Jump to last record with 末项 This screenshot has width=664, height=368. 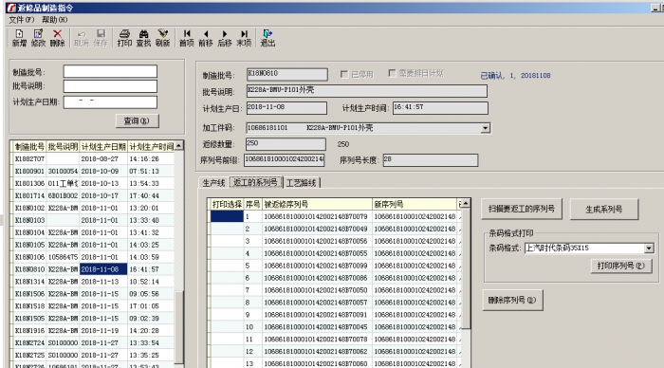(244, 38)
